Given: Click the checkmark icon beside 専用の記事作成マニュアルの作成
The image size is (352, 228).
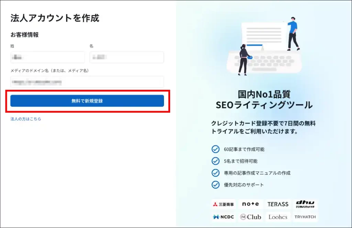Looking at the screenshot, I should point(215,173).
